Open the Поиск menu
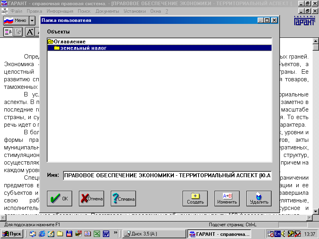The height and width of the screenshot is (239, 319). [x=84, y=11]
